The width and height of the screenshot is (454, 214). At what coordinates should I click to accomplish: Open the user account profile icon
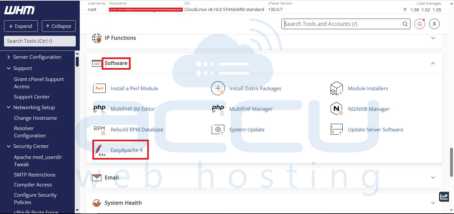434,24
